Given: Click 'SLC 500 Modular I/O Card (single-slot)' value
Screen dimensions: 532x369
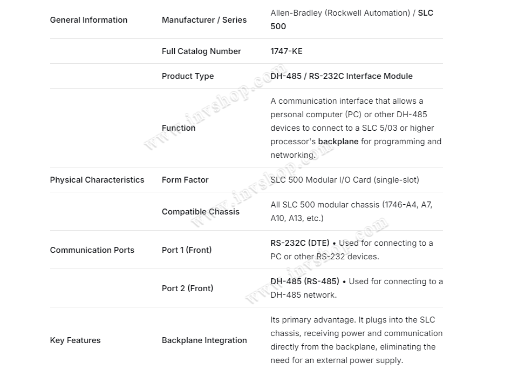Looking at the screenshot, I should point(345,180).
